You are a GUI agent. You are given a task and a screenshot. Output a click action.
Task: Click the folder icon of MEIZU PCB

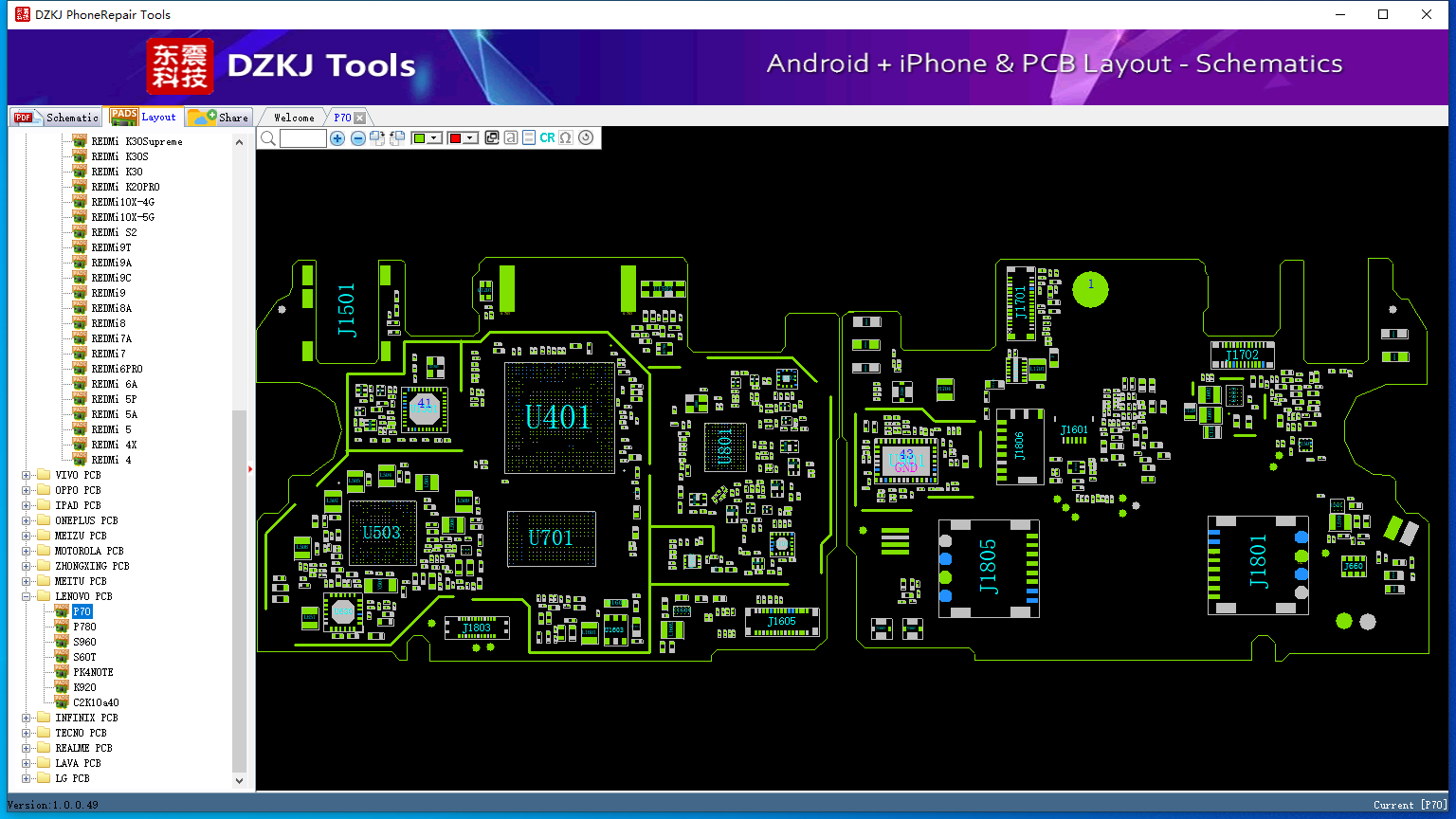click(x=44, y=536)
